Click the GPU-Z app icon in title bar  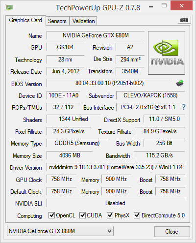pyautogui.click(x=9, y=7)
